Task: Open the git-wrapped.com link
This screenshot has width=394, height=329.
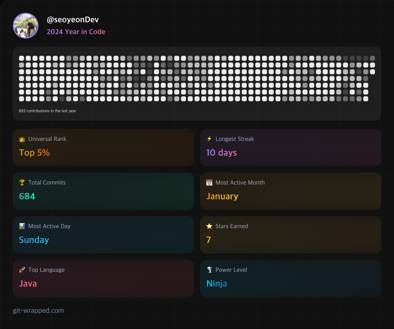Action: pos(38,311)
